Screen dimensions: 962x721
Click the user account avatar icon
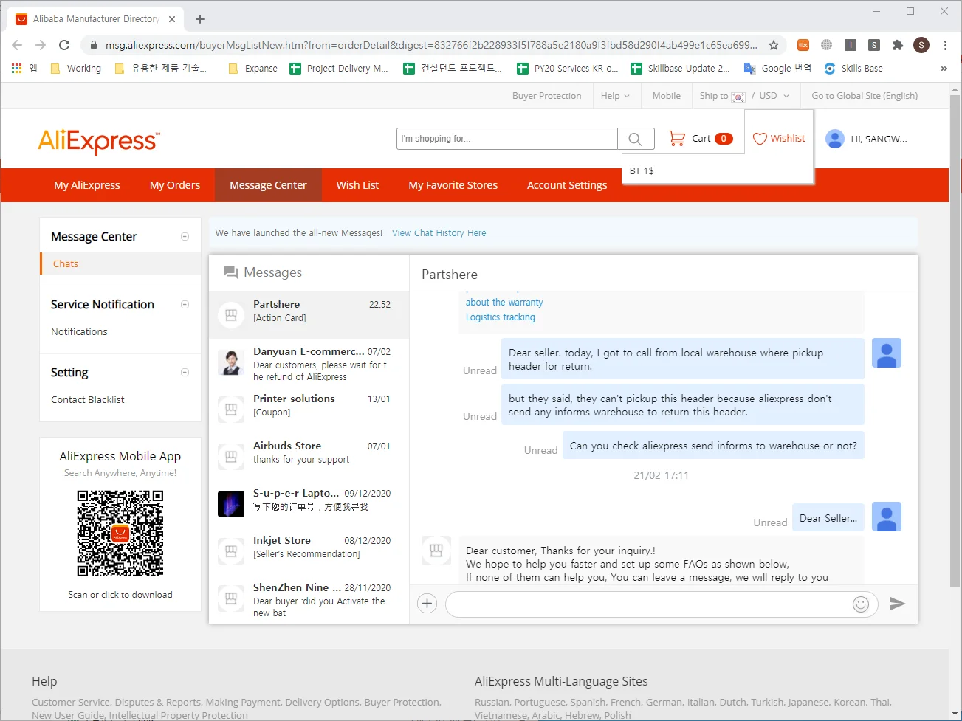(x=835, y=139)
